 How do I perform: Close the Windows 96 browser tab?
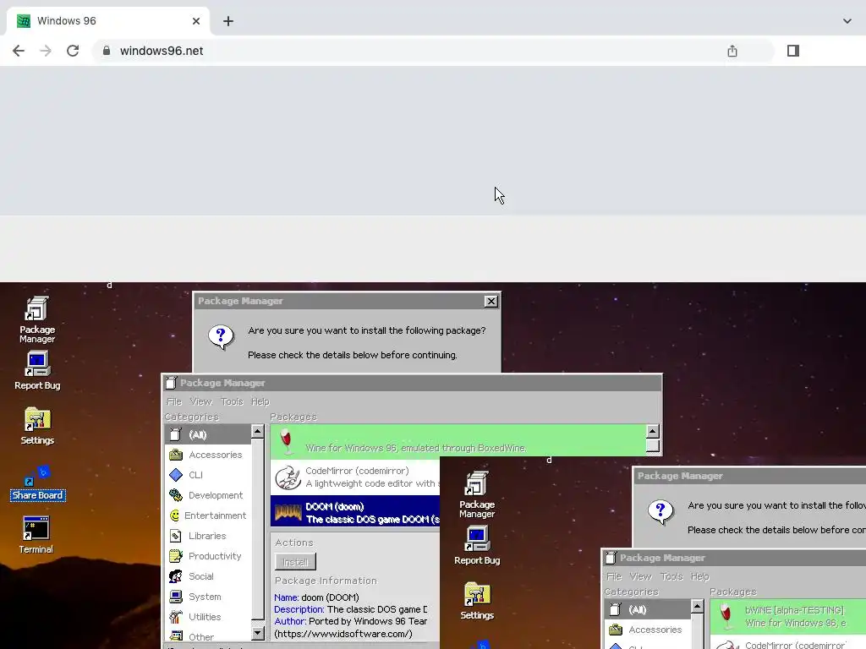pos(196,21)
